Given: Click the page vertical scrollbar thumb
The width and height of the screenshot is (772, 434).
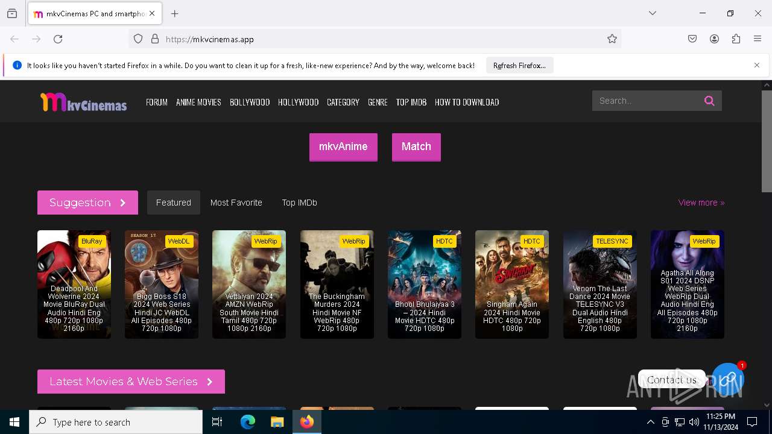Looking at the screenshot, I should (767, 141).
